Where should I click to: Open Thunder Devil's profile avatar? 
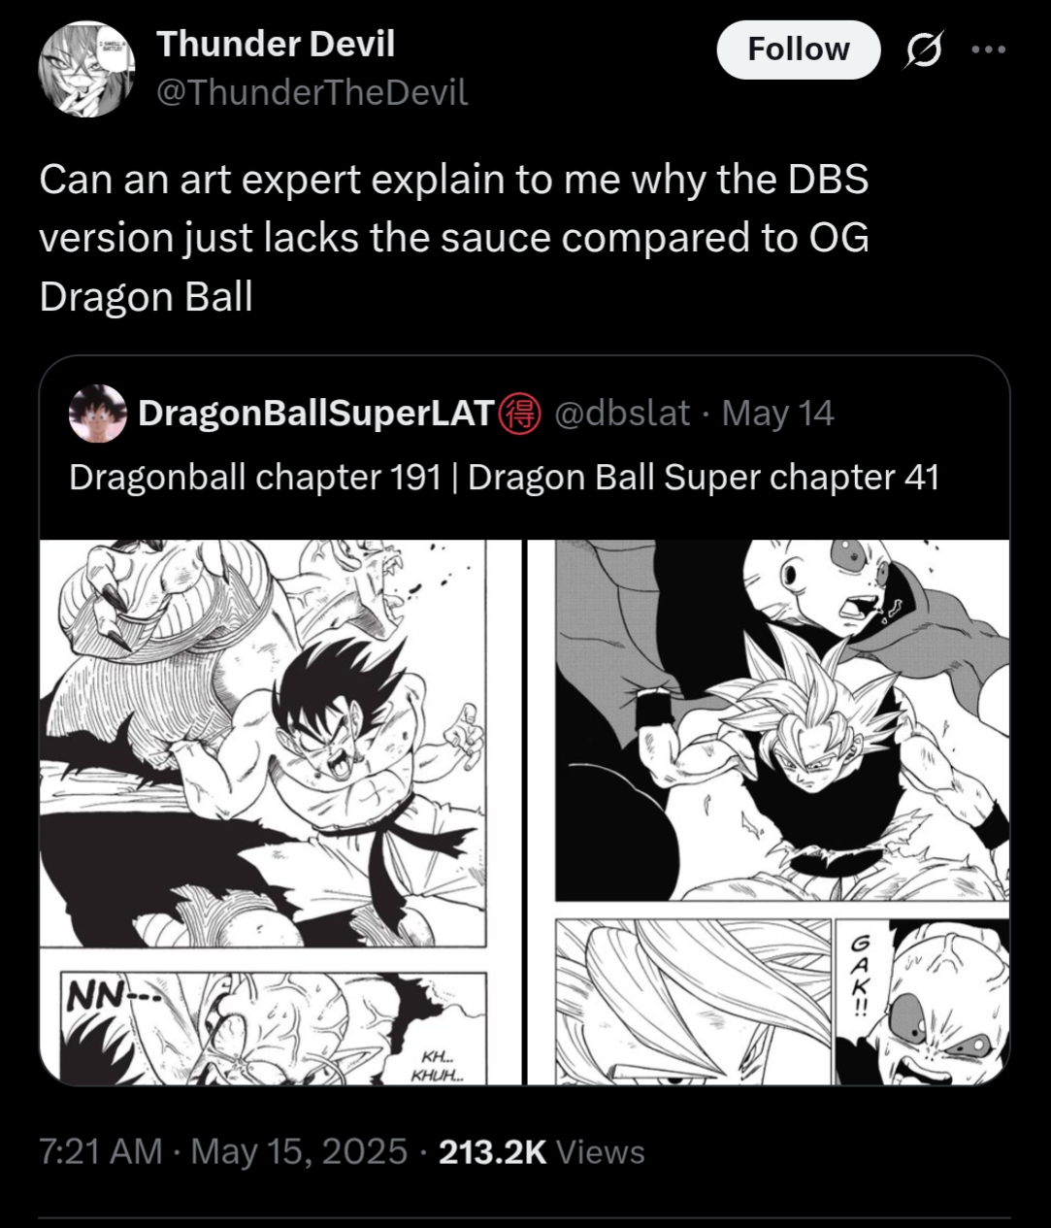point(86,69)
